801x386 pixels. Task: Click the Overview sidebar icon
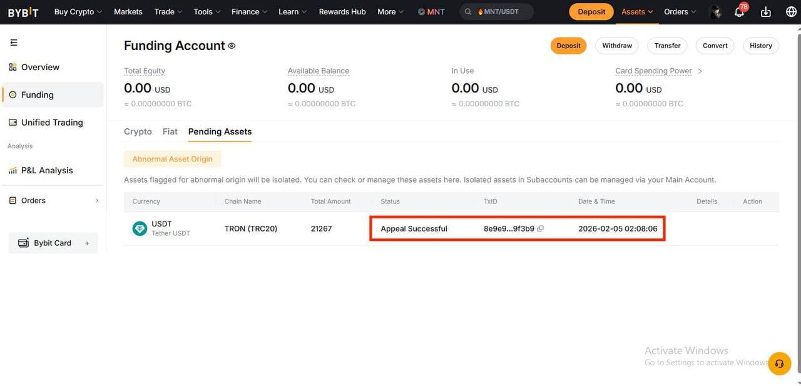click(x=13, y=68)
